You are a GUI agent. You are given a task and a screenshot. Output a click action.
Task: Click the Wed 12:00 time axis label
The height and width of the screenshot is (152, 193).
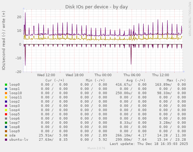point(46,75)
